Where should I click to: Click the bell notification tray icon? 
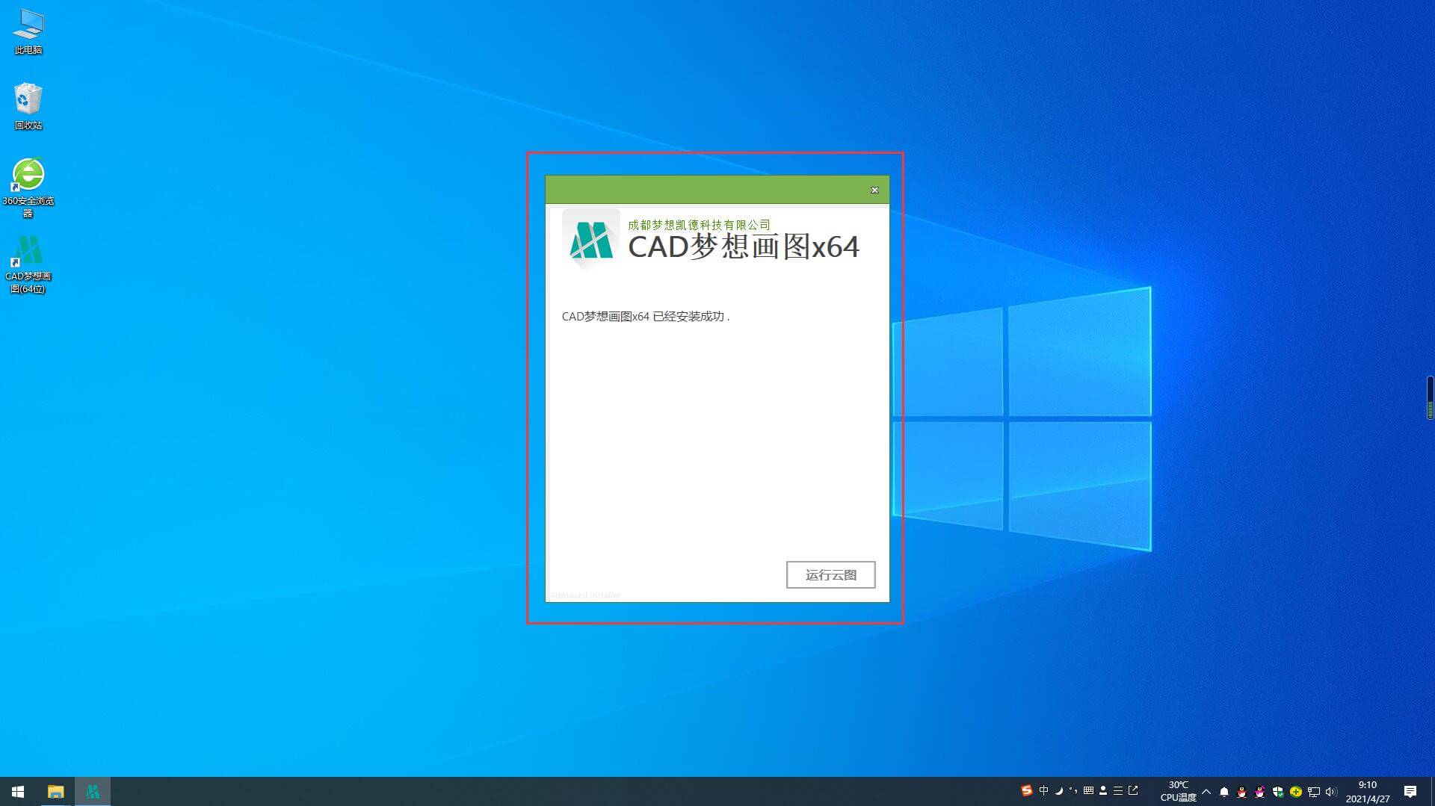1224,792
